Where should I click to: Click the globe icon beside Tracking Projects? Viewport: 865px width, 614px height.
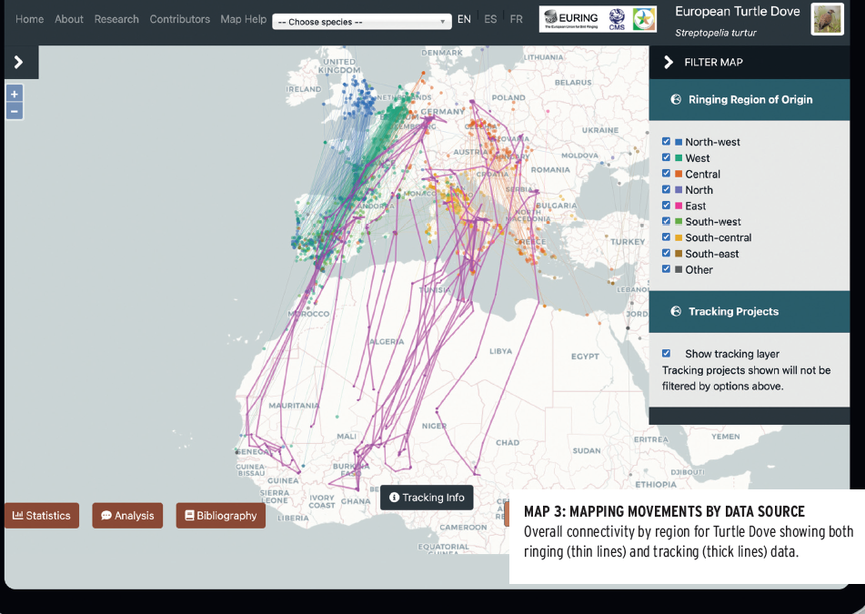(676, 311)
